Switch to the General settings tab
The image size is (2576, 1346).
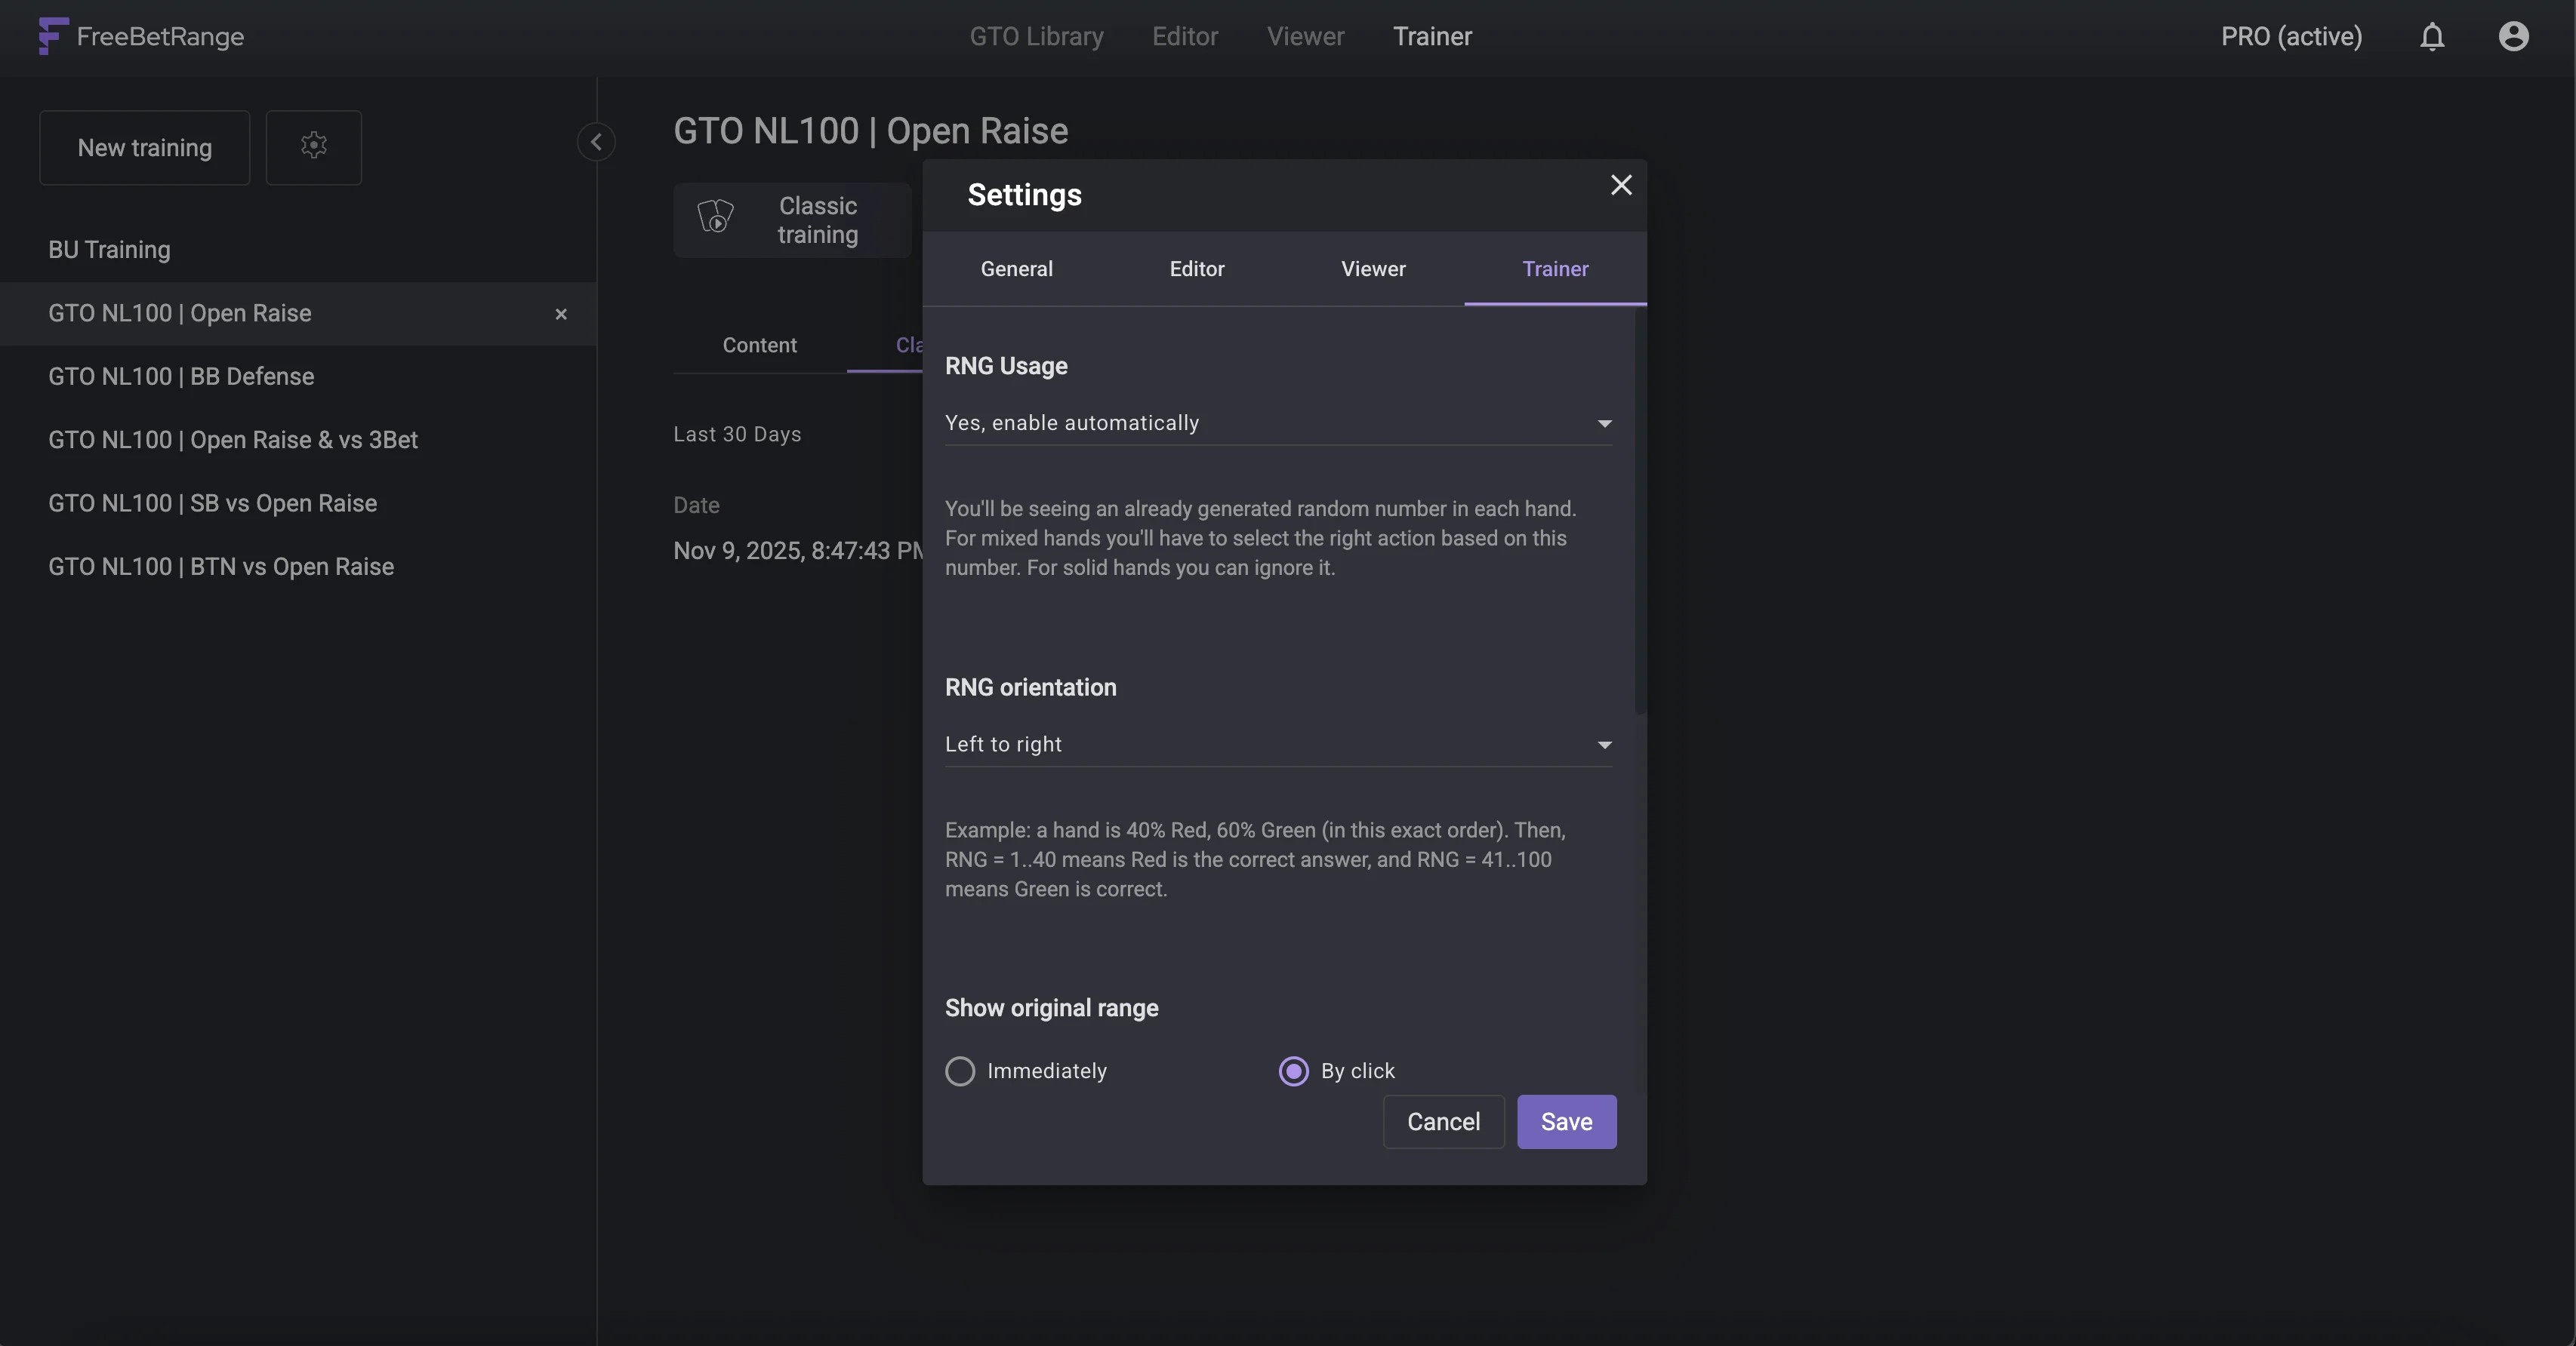pos(1016,269)
